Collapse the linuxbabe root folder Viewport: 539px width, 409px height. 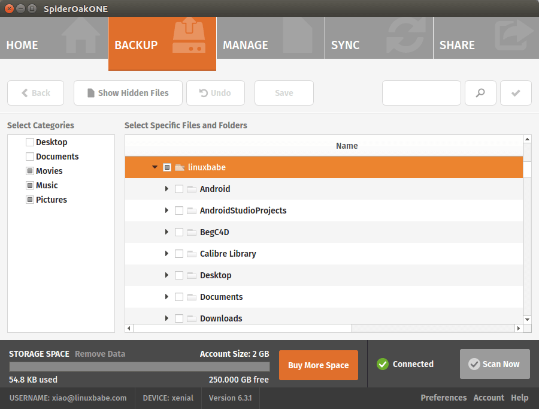point(155,167)
